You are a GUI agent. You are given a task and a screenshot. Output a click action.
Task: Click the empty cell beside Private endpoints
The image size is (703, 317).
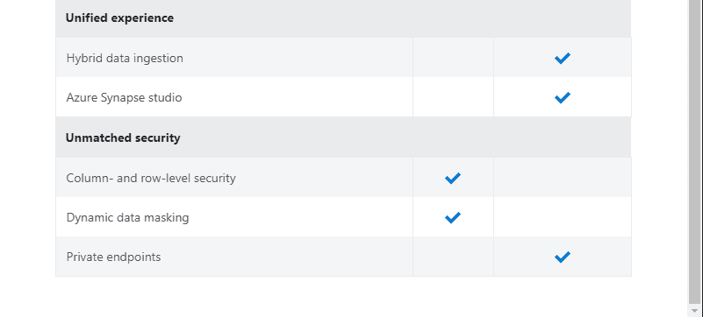453,257
